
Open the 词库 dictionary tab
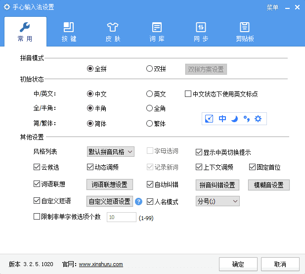tap(157, 31)
